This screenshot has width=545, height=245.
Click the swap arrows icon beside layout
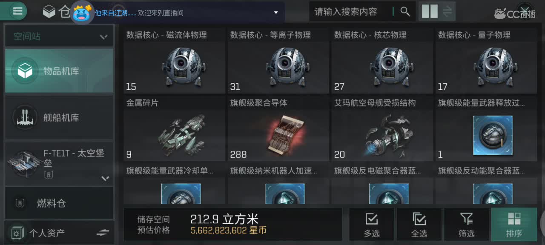tap(447, 11)
